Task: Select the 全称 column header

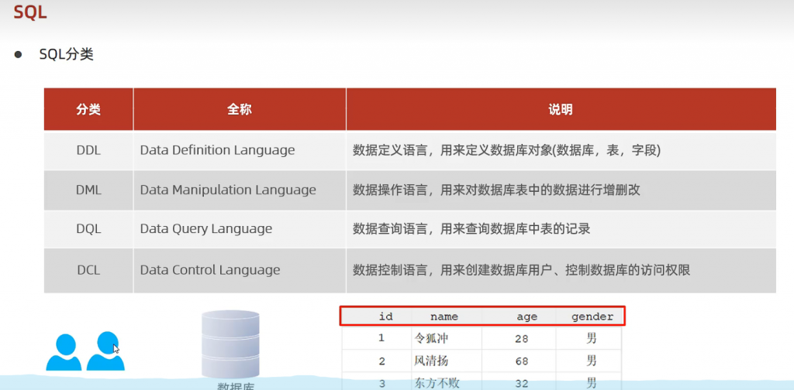Action: [240, 109]
